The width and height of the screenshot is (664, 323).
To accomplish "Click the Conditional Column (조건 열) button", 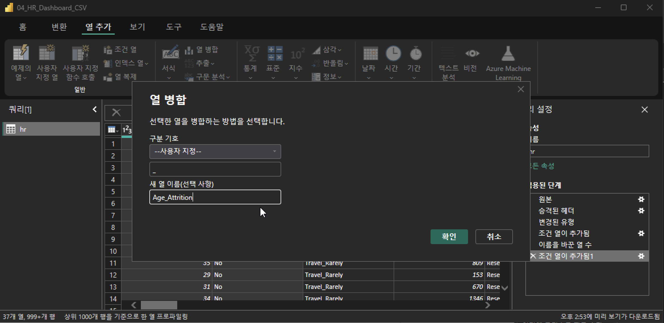I will point(120,50).
